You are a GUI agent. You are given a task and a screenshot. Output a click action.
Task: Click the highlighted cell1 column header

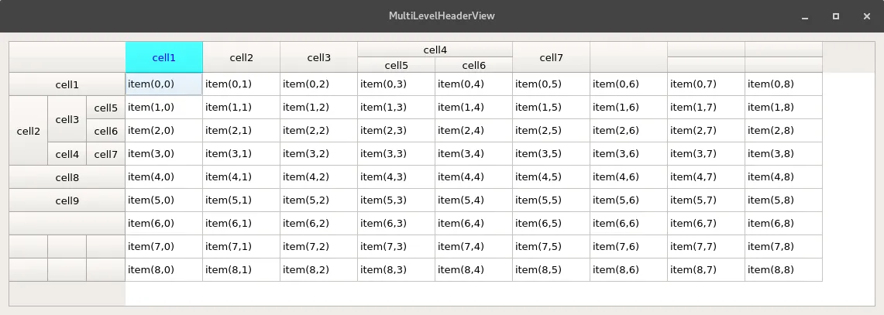tap(163, 57)
